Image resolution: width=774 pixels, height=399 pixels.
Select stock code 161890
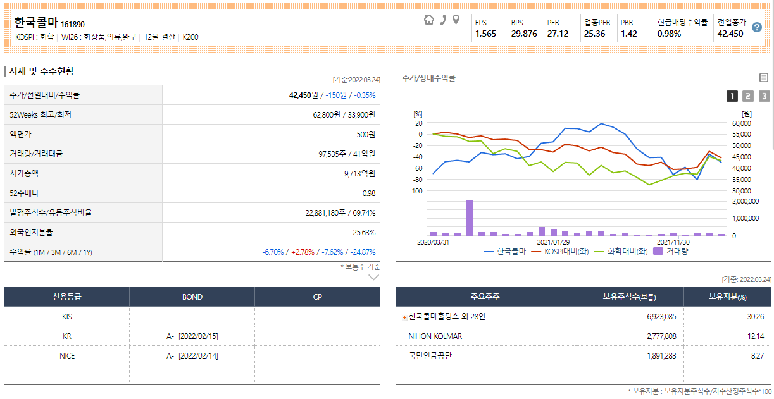tap(73, 25)
